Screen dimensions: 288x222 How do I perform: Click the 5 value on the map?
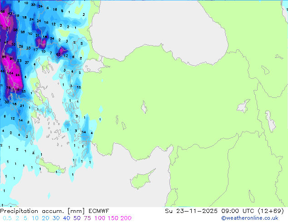[82, 43]
